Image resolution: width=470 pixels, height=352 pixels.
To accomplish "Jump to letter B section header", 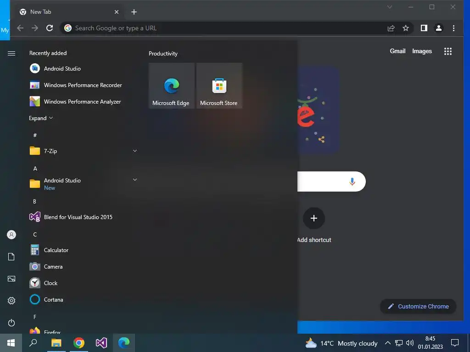I will pyautogui.click(x=35, y=202).
